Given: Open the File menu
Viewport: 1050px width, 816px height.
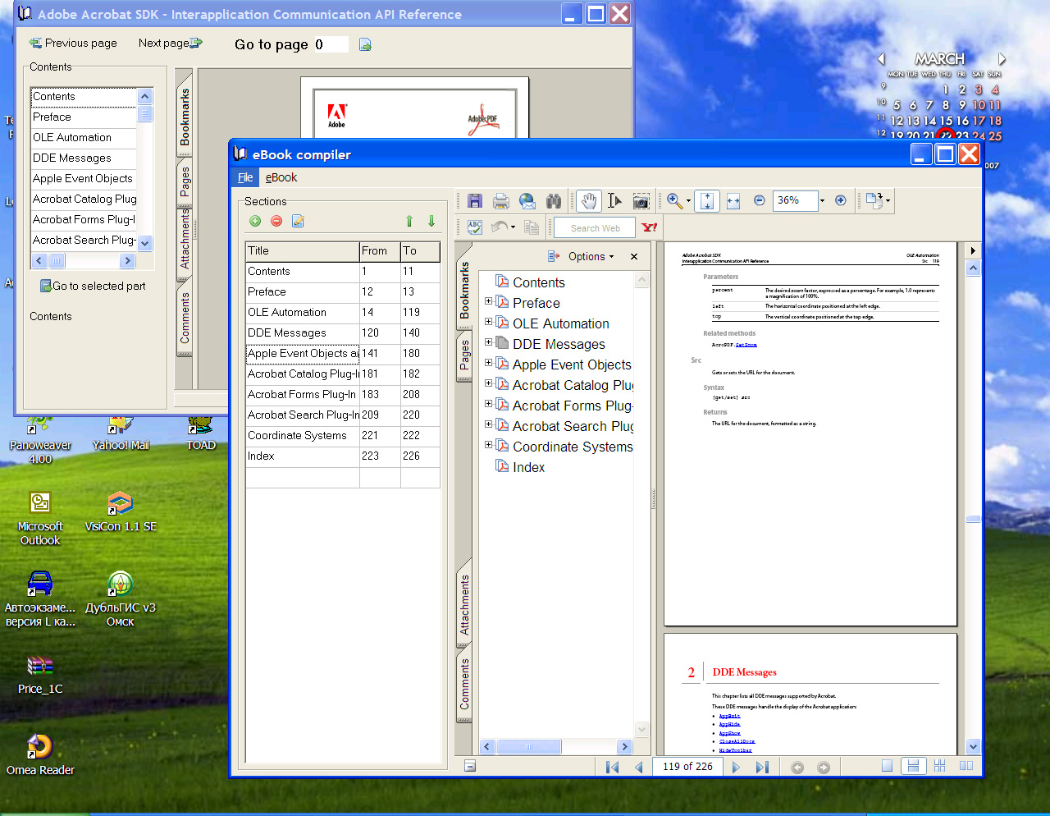Looking at the screenshot, I should click(245, 177).
